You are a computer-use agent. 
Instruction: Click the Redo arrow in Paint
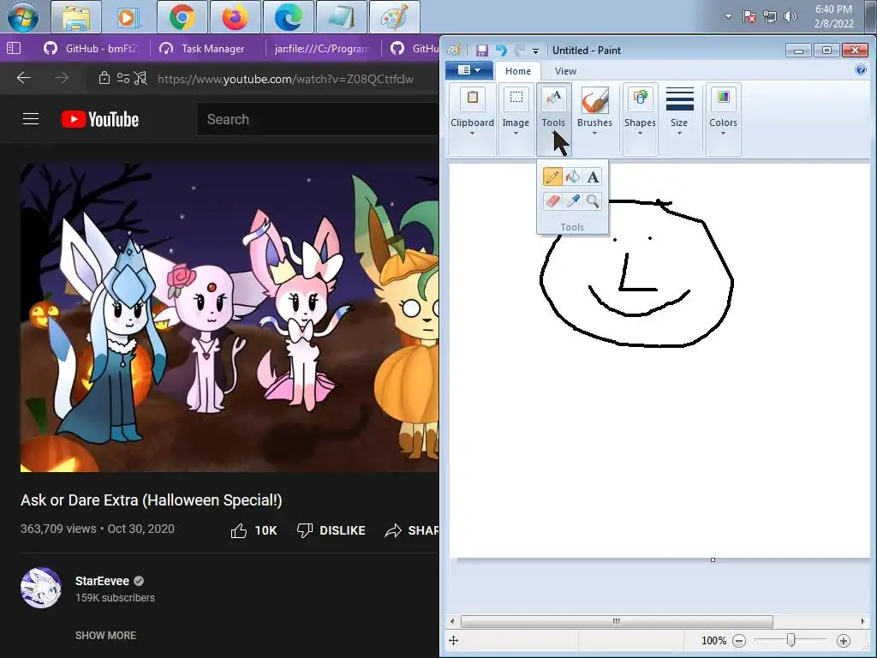(x=519, y=51)
